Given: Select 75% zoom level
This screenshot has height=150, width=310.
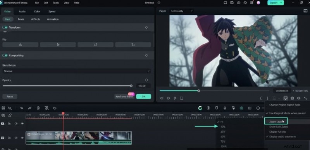Looking at the screenshot, I should (223, 141).
